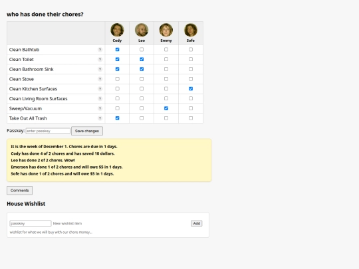The height and width of the screenshot is (269, 359).
Task: Click the Save changes button
Action: (87, 131)
